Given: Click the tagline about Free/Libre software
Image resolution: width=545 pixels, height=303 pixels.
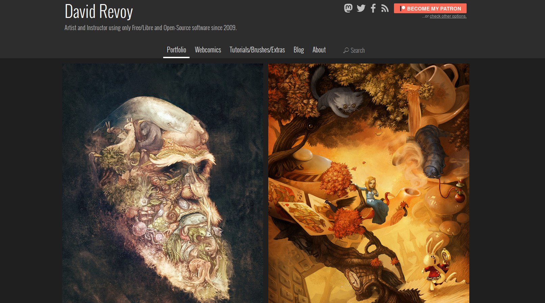Looking at the screenshot, I should click(x=151, y=28).
